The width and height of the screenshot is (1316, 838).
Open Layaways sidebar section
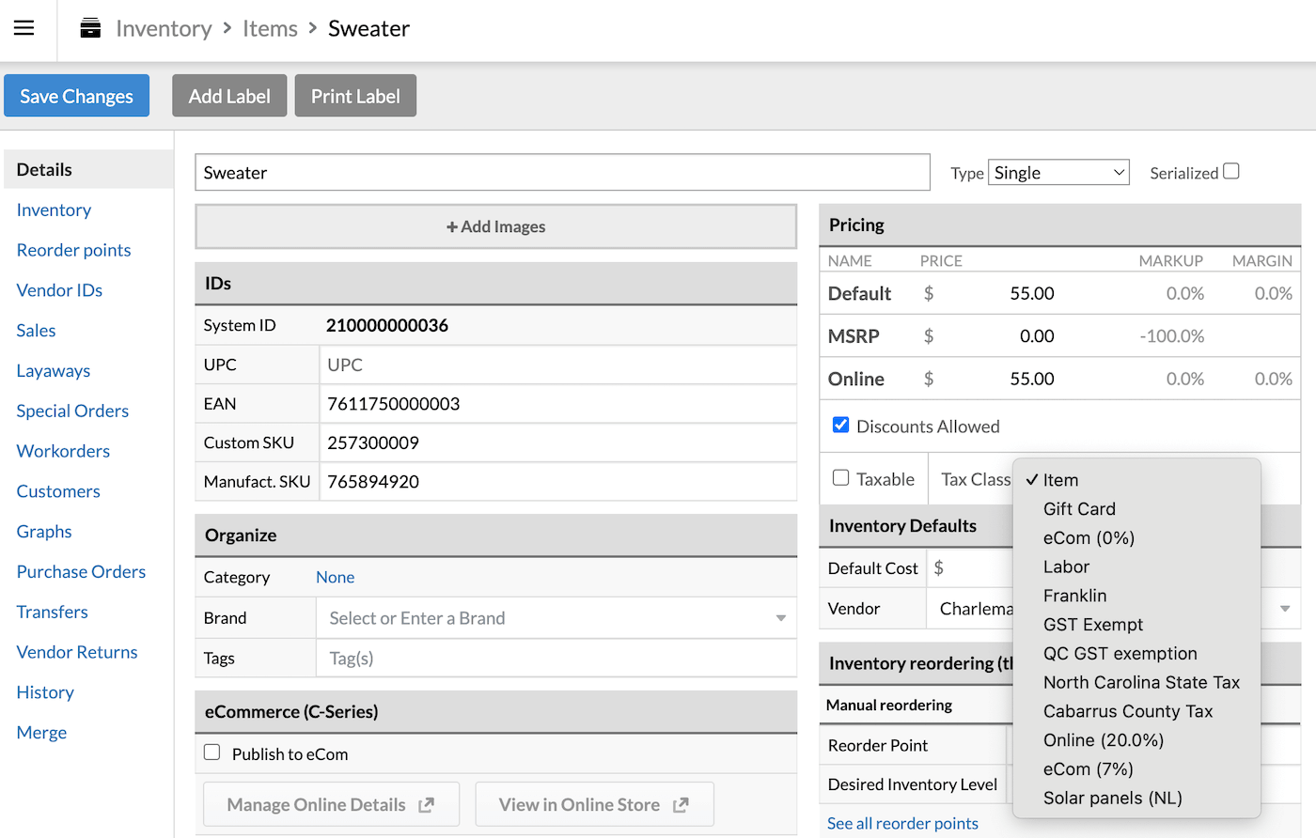pos(54,371)
